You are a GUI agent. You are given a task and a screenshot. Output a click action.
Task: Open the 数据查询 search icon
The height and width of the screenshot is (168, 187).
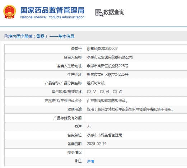99,13
